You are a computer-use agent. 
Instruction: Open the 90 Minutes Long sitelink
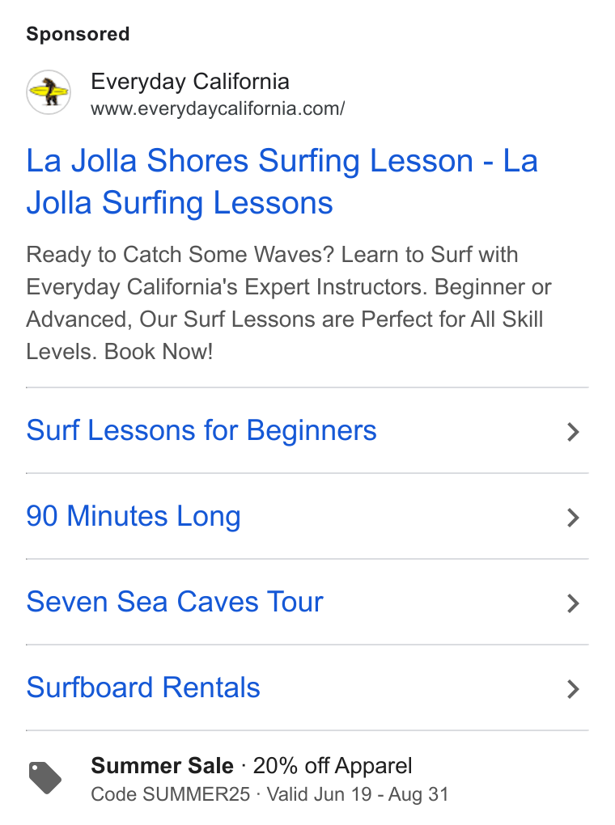(134, 517)
